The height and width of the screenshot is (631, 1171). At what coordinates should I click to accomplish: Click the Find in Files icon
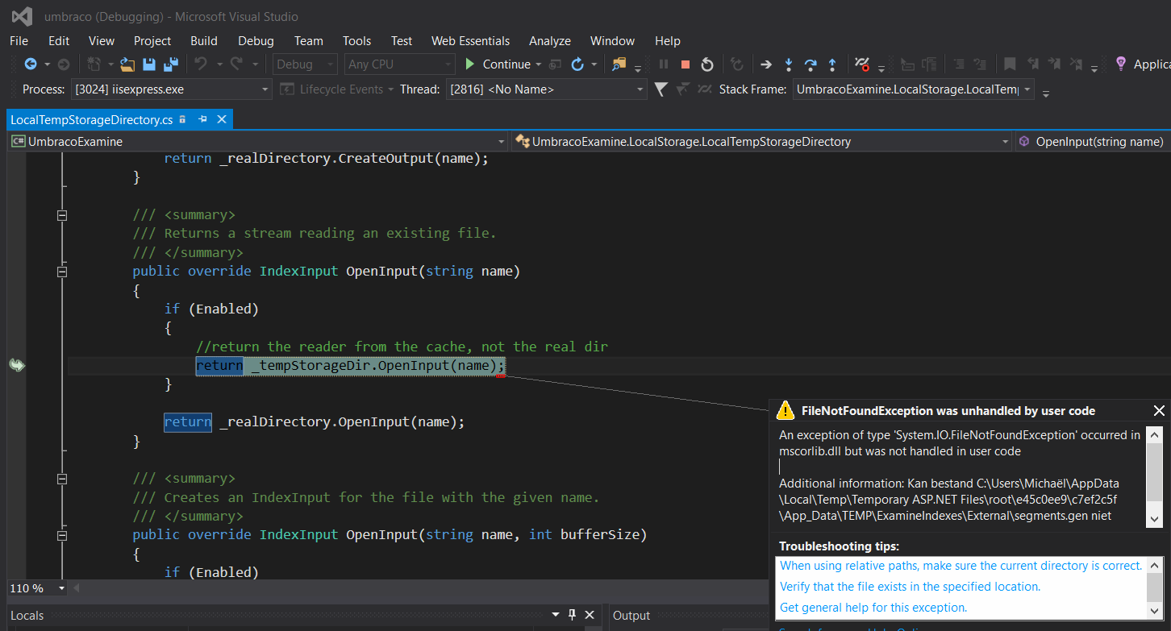click(x=619, y=64)
